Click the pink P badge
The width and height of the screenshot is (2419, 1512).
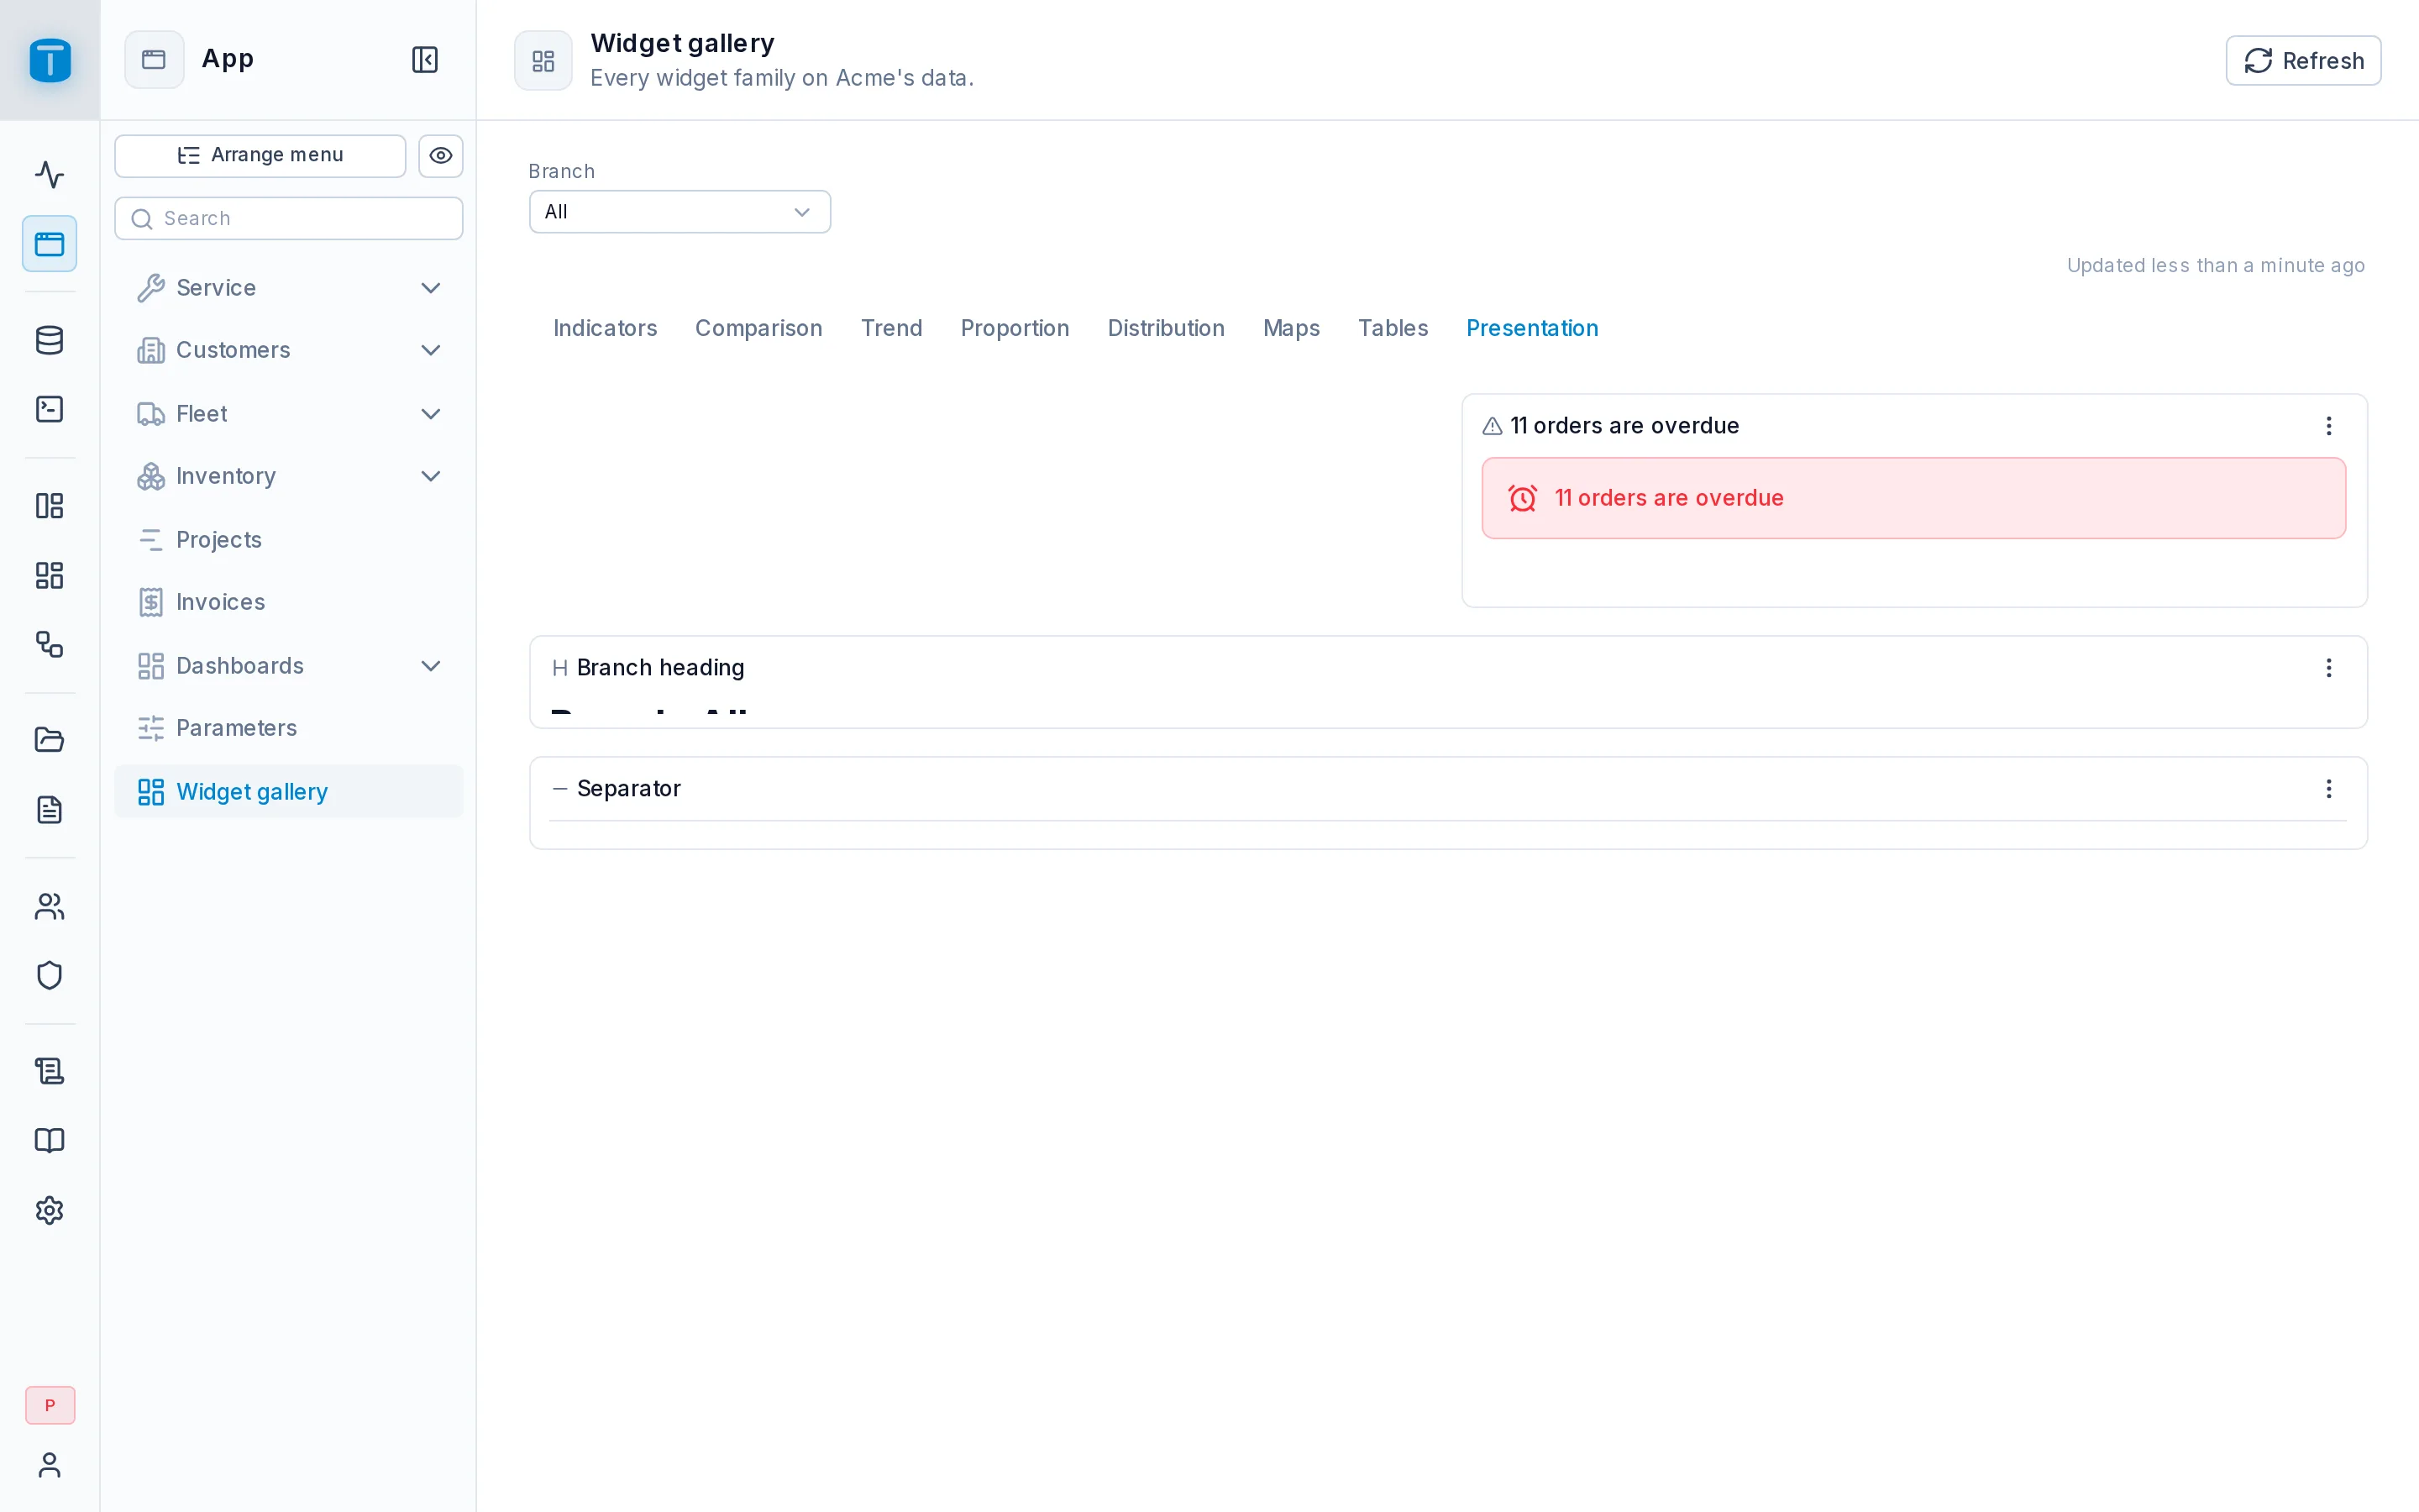pyautogui.click(x=50, y=1405)
